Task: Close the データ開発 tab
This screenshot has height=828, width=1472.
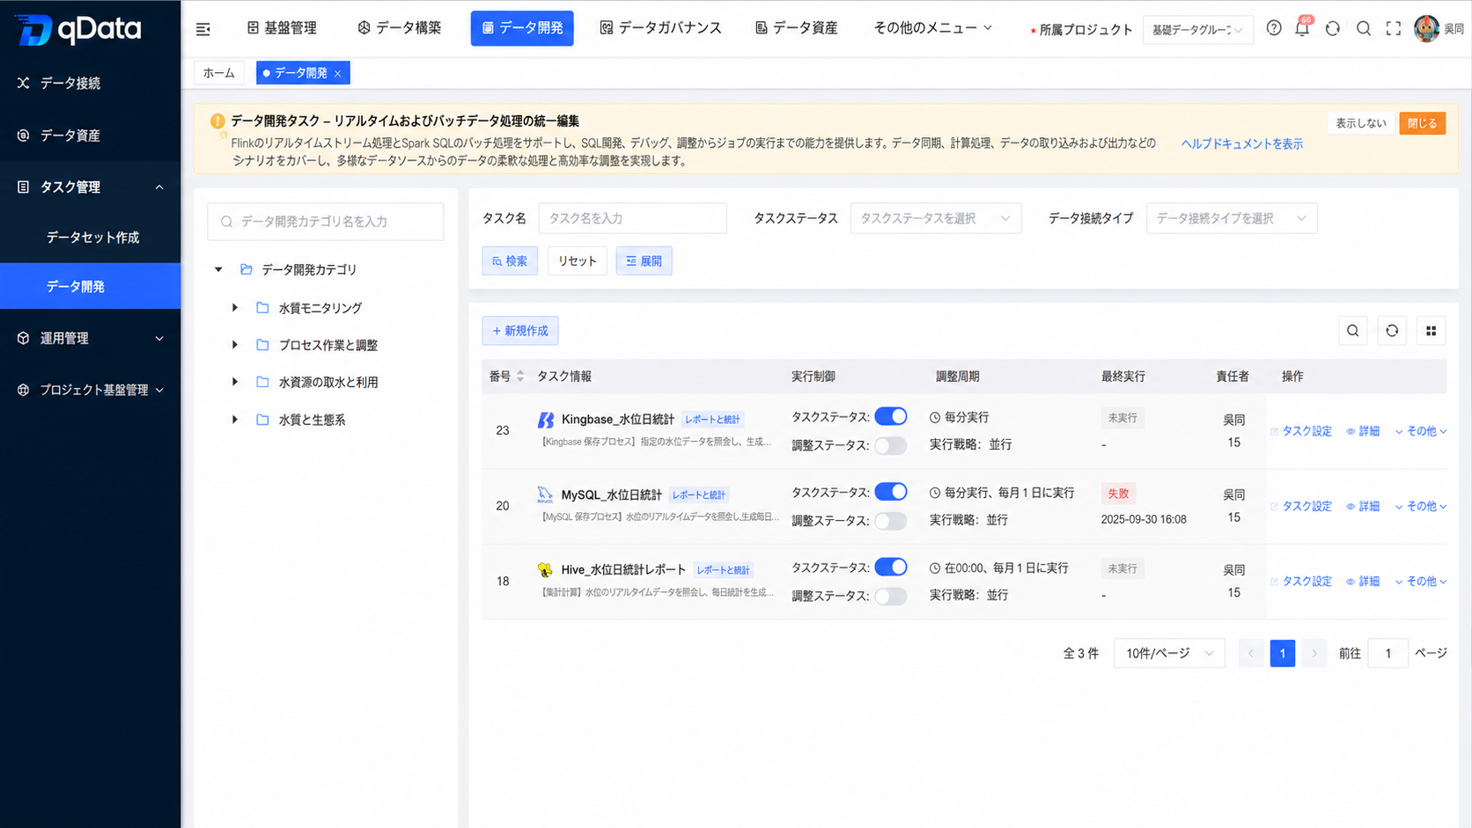Action: (338, 73)
